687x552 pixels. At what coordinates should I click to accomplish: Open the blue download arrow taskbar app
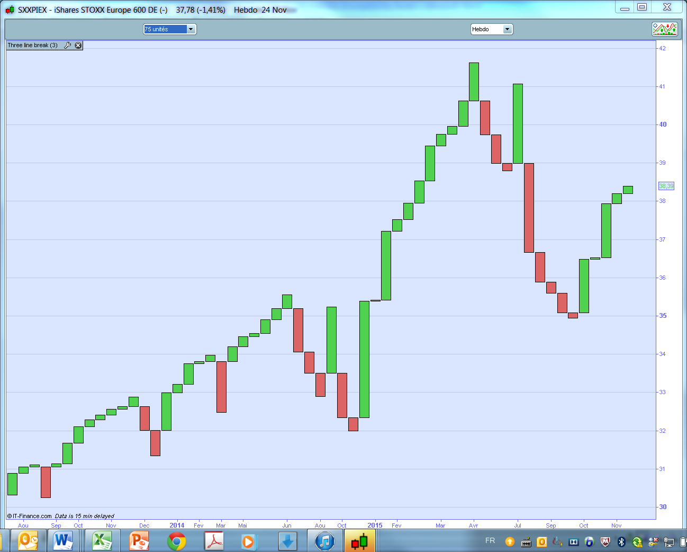tap(287, 541)
